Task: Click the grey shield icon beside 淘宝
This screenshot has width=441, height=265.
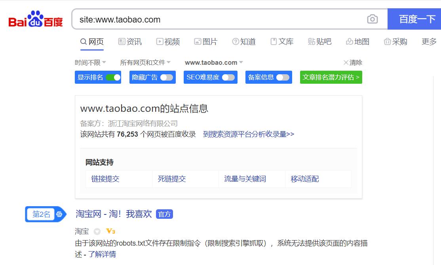Action: 97,231
